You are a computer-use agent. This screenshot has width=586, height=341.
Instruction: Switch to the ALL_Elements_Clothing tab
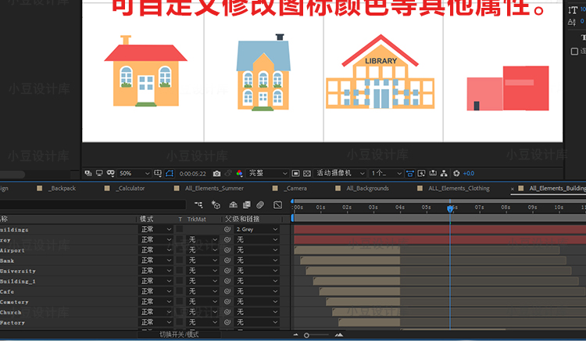[x=459, y=188]
